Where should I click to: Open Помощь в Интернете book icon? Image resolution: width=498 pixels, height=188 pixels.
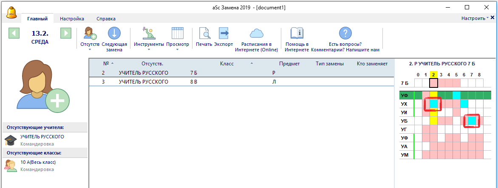[296, 34]
